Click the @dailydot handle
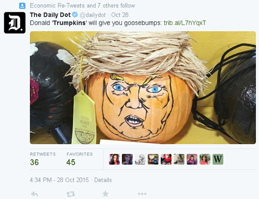 click(92, 15)
